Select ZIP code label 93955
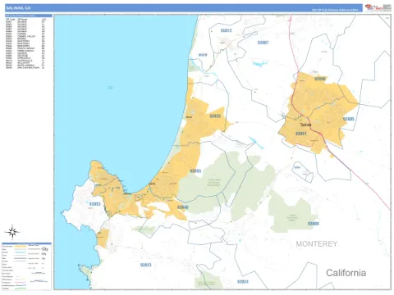The image size is (394, 295). click(x=195, y=171)
